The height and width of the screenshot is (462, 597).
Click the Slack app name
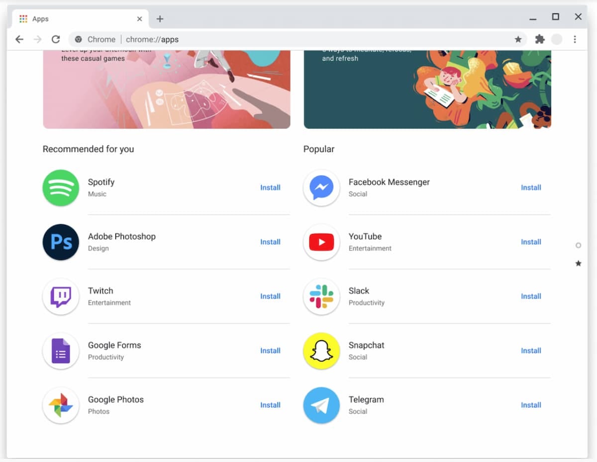[x=359, y=290]
